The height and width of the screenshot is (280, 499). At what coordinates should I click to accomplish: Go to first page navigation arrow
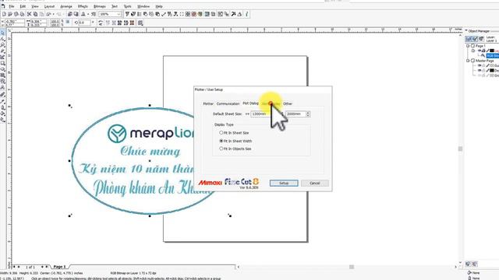[x=14, y=267]
